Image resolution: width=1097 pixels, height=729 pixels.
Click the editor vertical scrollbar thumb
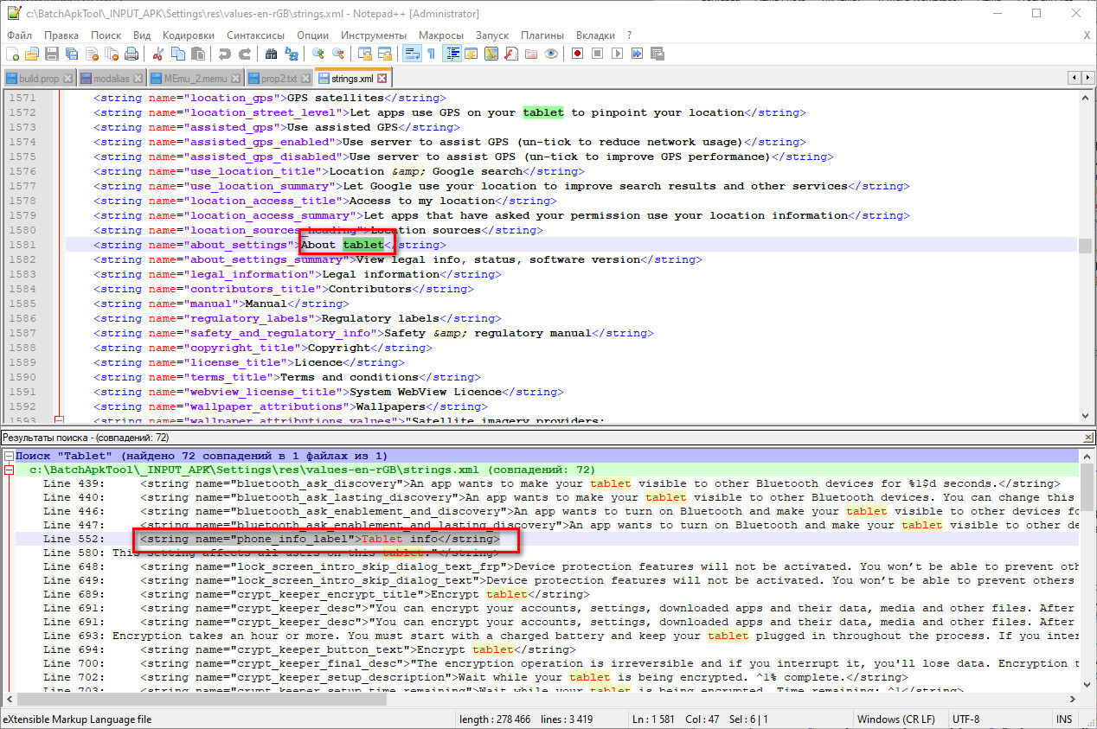(1085, 246)
